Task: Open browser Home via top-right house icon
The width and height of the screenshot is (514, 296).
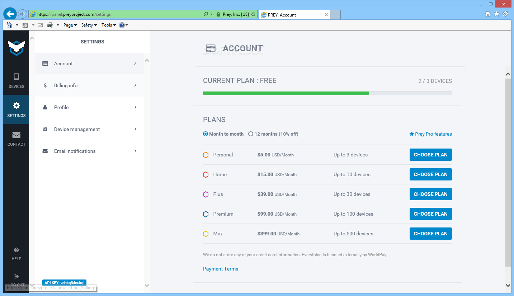Action: 487,14
